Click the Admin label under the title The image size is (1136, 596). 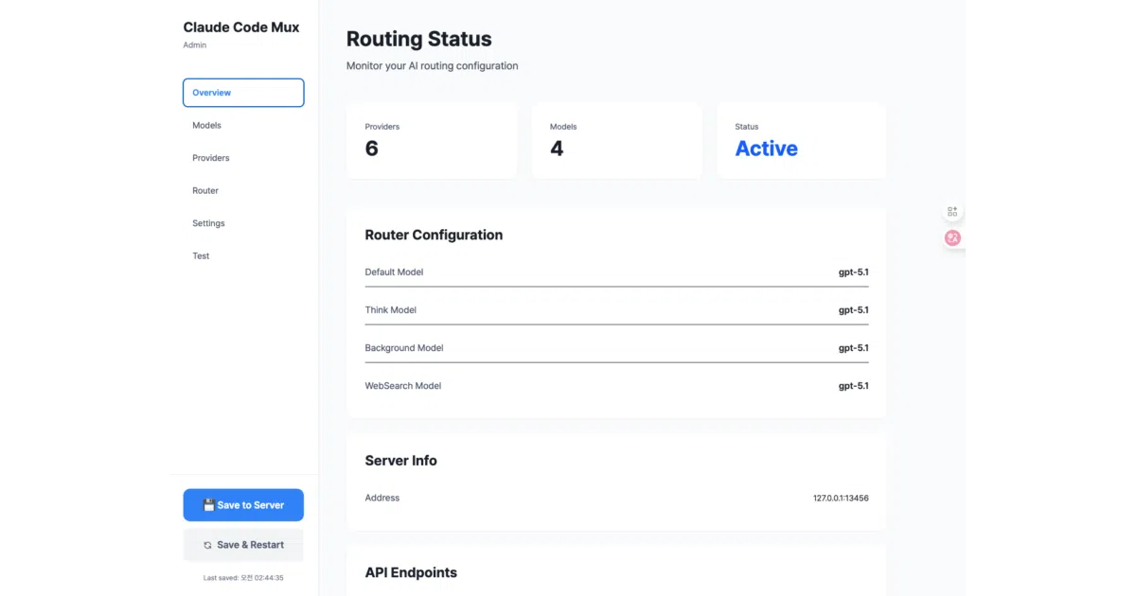pyautogui.click(x=194, y=45)
